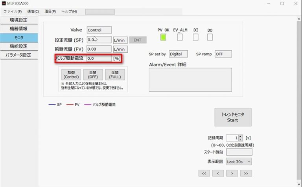The width and height of the screenshot is (302, 187).
Task: Open the 通信(C) menu
Action: coord(33,12)
